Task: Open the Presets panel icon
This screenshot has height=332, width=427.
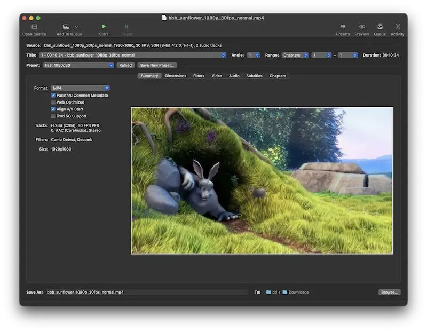Action: [x=343, y=26]
